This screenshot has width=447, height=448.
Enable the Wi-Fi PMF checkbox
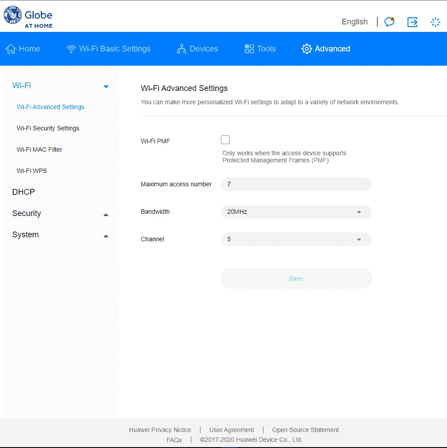click(x=225, y=140)
